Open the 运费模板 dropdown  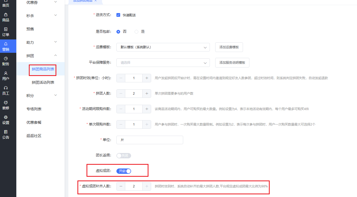pyautogui.click(x=163, y=47)
